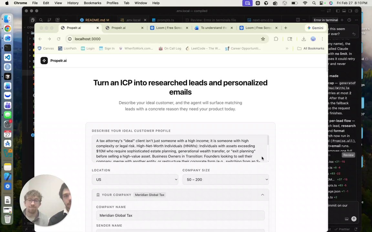Open a new Chrome tab with plus
Screen dimensions: 372x232
coord(286,28)
